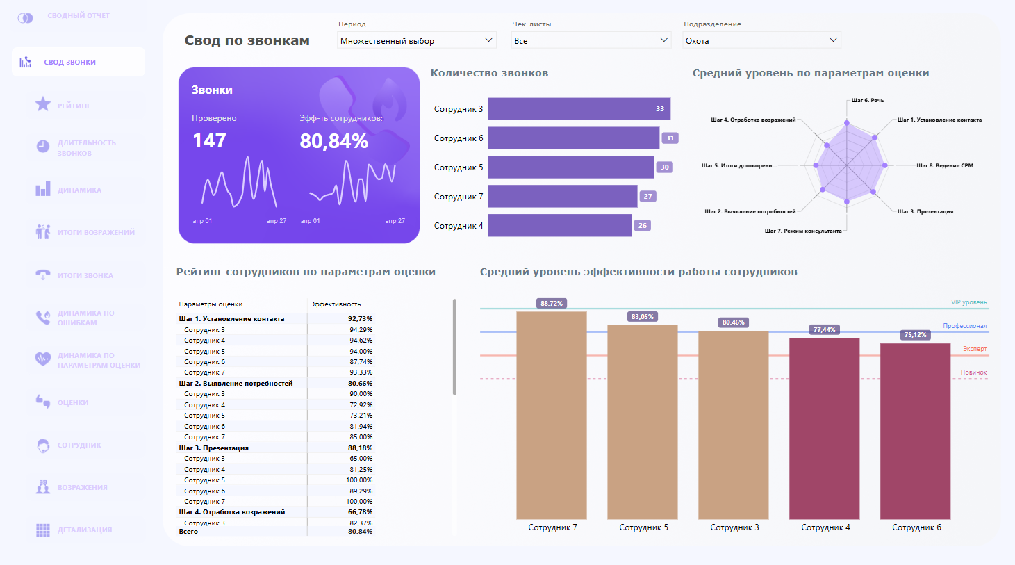
Task: Click the heart pulse icon for Динамика по параметрам оценки
Action: point(43,359)
